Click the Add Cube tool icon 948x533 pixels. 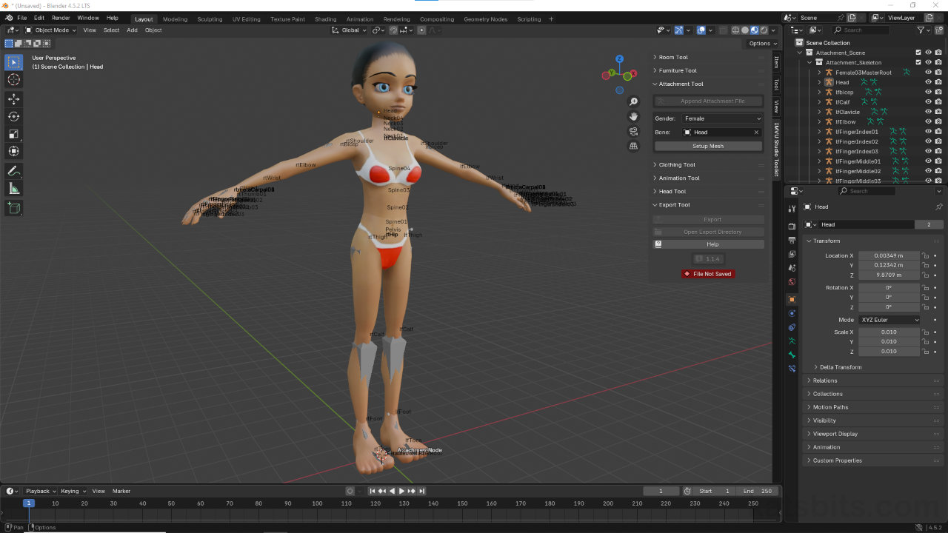[x=13, y=209]
